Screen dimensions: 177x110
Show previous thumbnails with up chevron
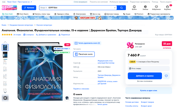5,42
